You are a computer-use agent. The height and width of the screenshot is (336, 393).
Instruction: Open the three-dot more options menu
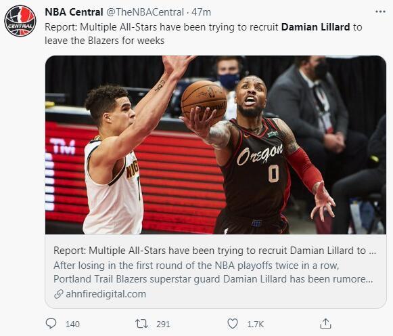pos(380,12)
